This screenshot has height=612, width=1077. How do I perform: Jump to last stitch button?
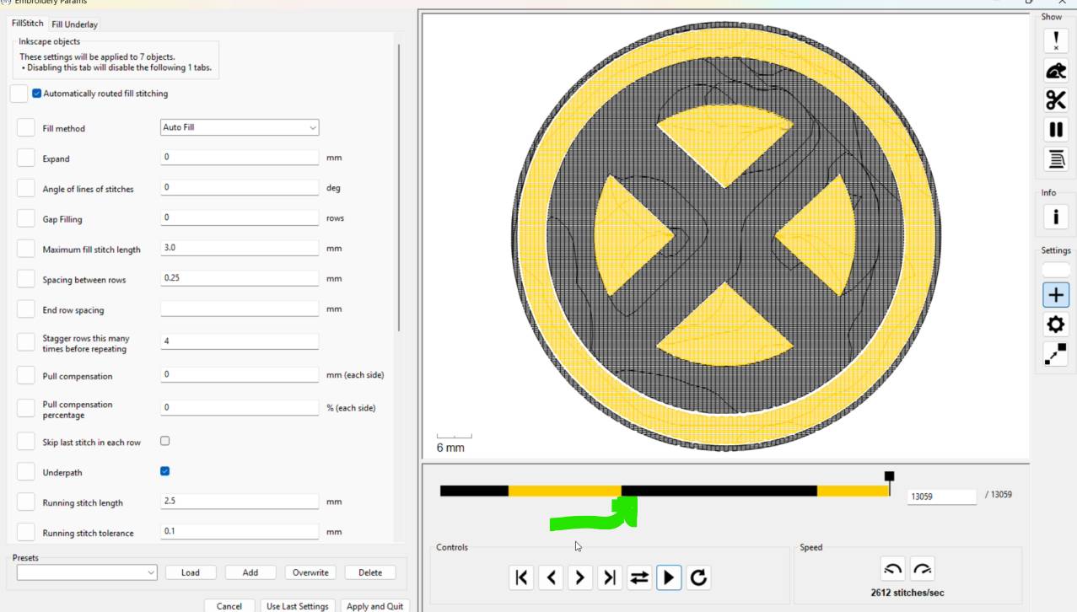click(x=610, y=577)
